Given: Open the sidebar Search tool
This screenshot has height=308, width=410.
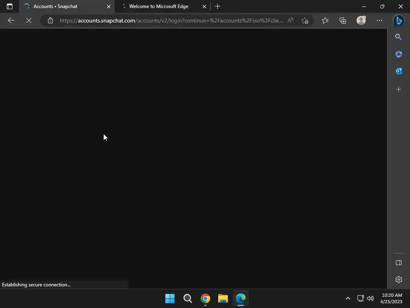Looking at the screenshot, I should pyautogui.click(x=398, y=37).
